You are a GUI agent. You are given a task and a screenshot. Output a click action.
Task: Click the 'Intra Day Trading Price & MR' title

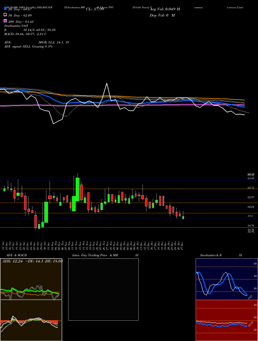coord(95,255)
